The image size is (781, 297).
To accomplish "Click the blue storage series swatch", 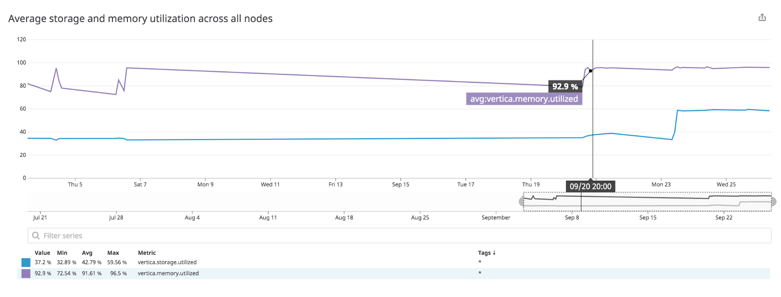I will (x=26, y=263).
